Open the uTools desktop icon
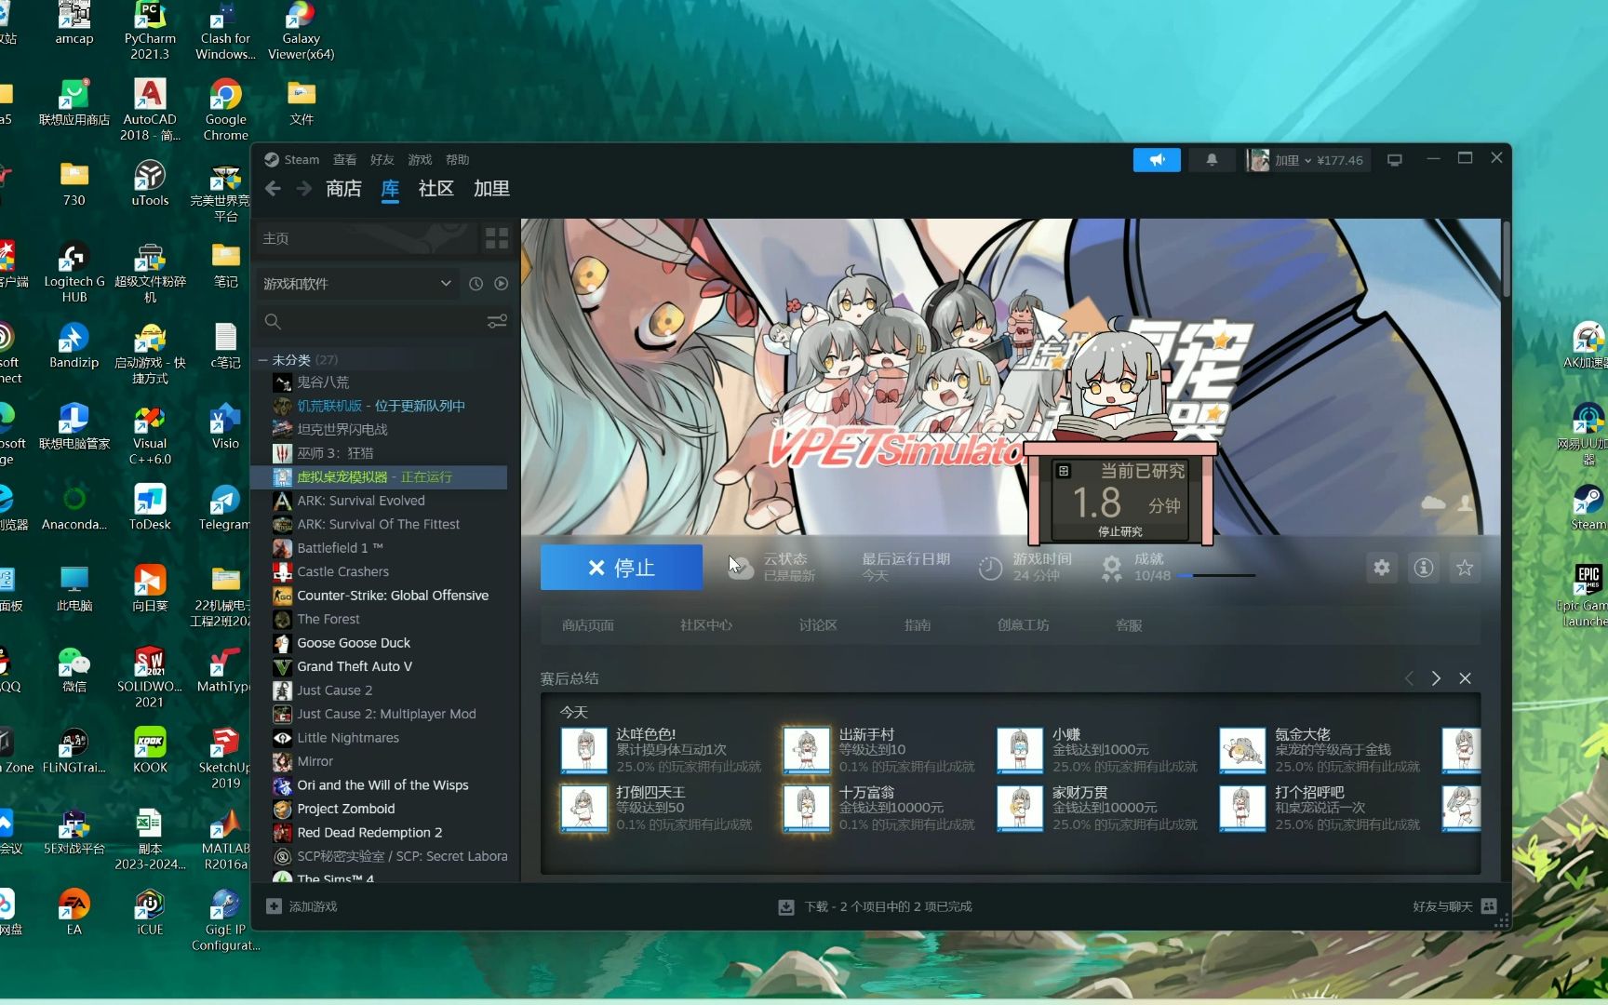 pos(150,183)
